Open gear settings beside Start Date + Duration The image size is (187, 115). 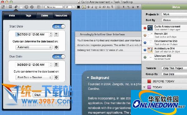pos(56,77)
